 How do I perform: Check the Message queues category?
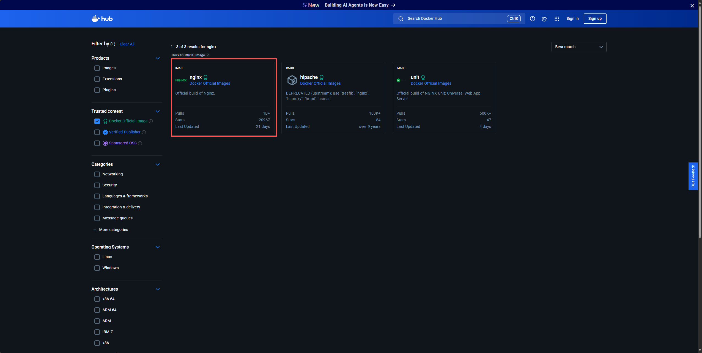(97, 218)
